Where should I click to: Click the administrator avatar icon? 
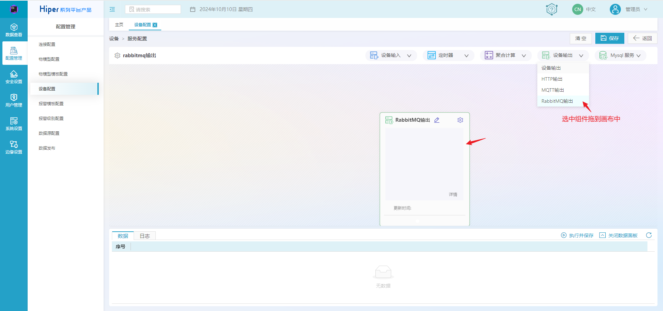[x=615, y=9]
